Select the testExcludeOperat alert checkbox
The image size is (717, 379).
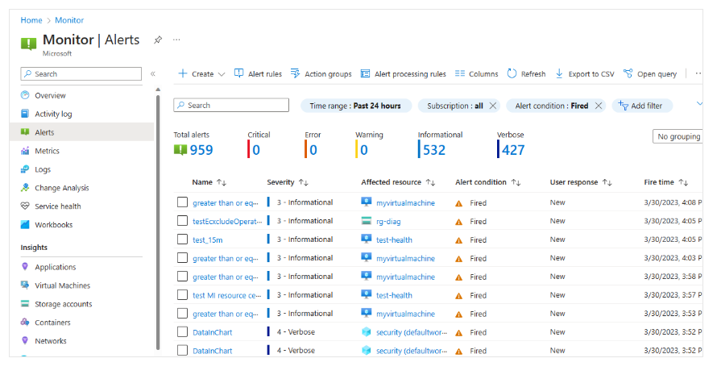[x=183, y=221]
